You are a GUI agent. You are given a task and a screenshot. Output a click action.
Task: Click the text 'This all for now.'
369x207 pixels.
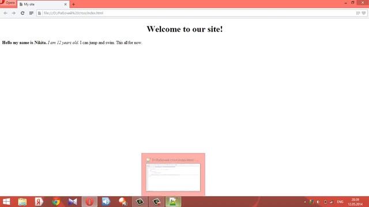129,43
